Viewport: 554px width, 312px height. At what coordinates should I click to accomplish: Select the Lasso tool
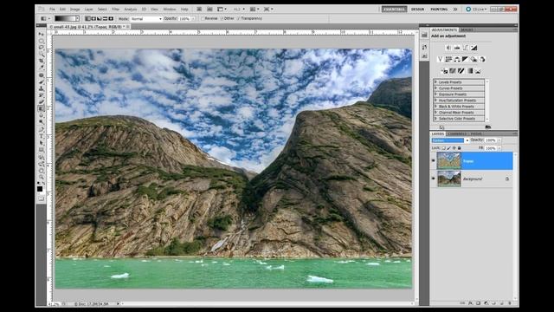click(x=42, y=48)
